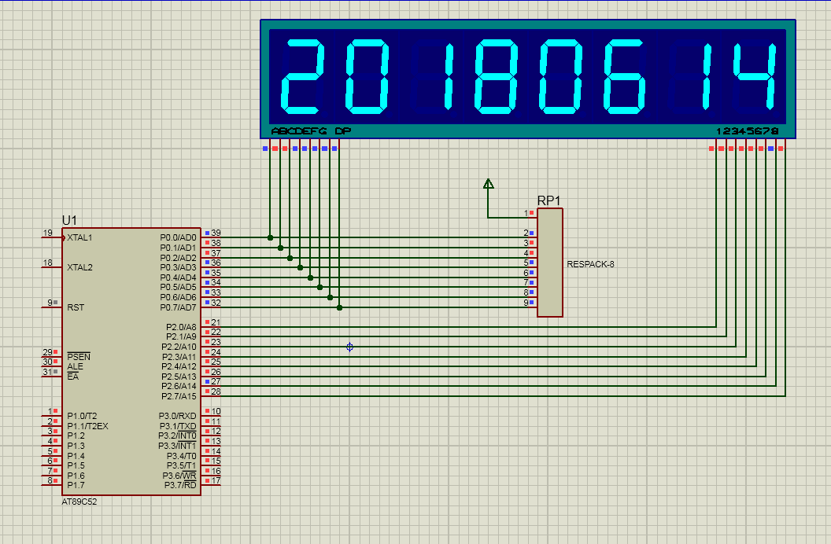Viewport: 831px width, 544px height.
Task: Select the P1.0/T2 pin label
Action: [x=82, y=416]
